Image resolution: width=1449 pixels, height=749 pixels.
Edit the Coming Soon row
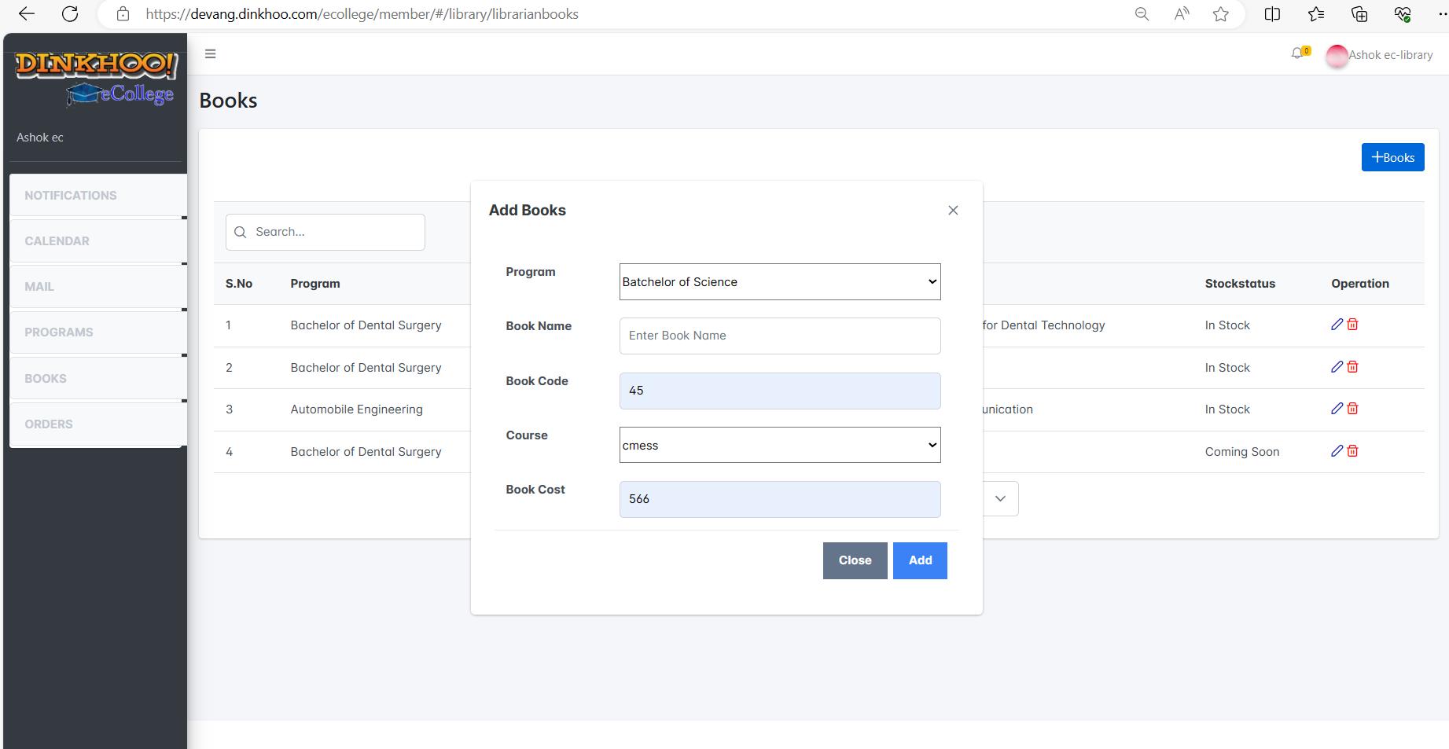[1337, 451]
